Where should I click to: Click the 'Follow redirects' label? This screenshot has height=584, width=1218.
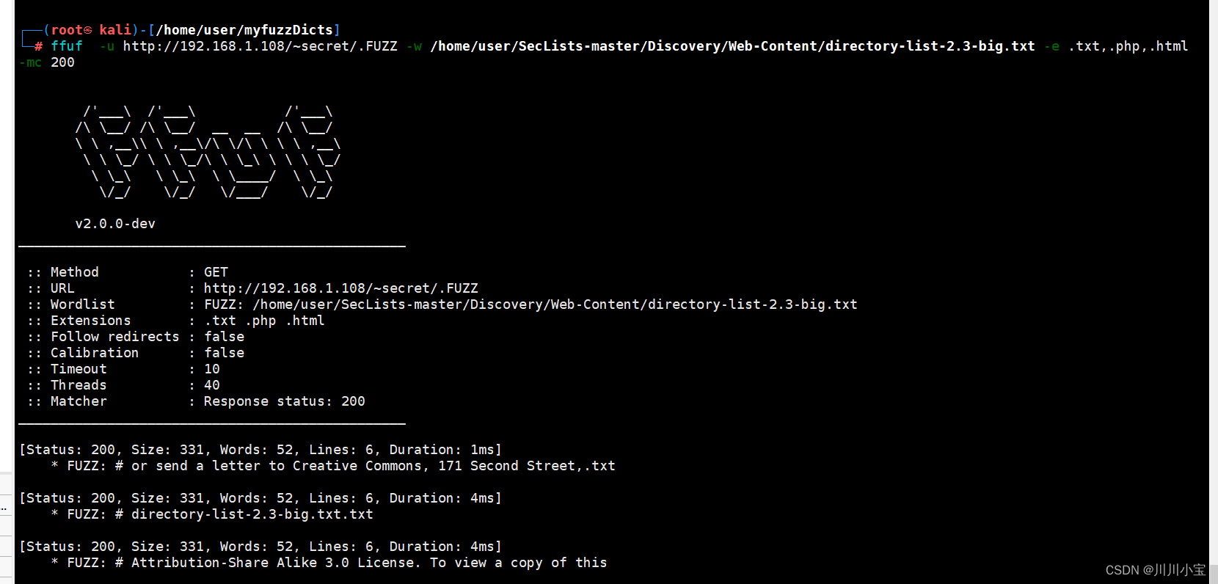pos(114,337)
